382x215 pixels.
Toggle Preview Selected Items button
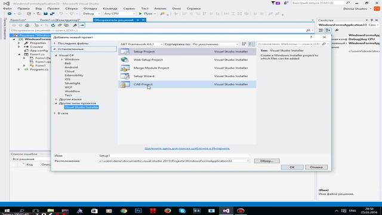tap(82, 25)
